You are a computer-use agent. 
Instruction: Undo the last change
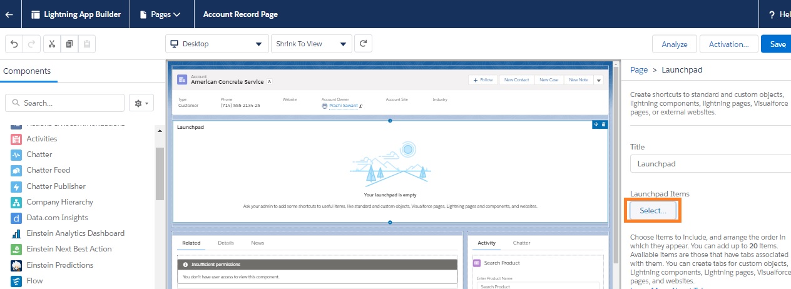coord(15,44)
